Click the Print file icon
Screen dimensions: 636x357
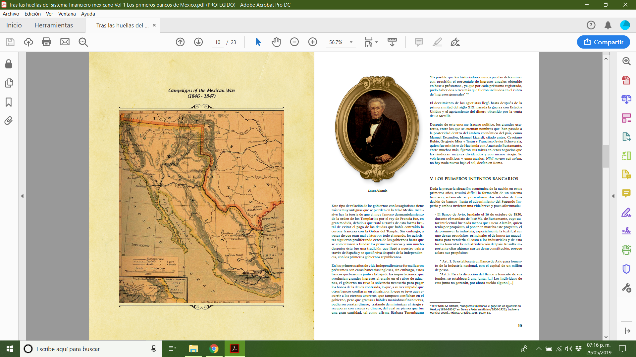pos(46,42)
